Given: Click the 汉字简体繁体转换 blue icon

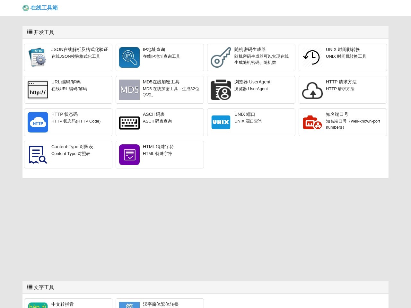Looking at the screenshot, I should click(x=129, y=305).
